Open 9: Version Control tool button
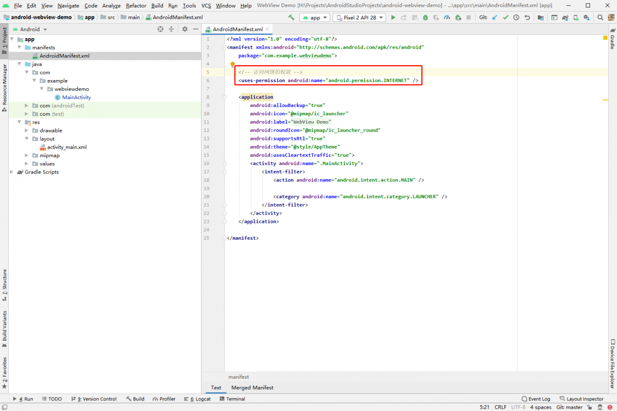This screenshot has width=617, height=411. tap(94, 399)
